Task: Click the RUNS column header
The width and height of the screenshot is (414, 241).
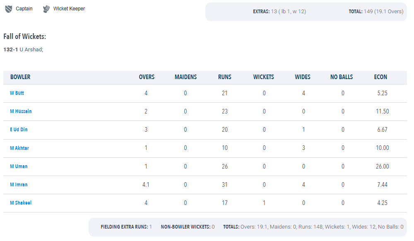Action: pyautogui.click(x=225, y=77)
